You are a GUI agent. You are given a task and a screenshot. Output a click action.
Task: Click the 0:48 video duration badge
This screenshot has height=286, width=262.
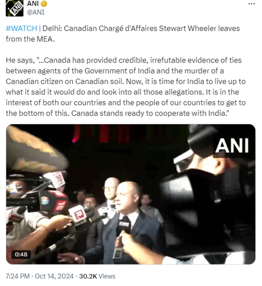[21, 254]
